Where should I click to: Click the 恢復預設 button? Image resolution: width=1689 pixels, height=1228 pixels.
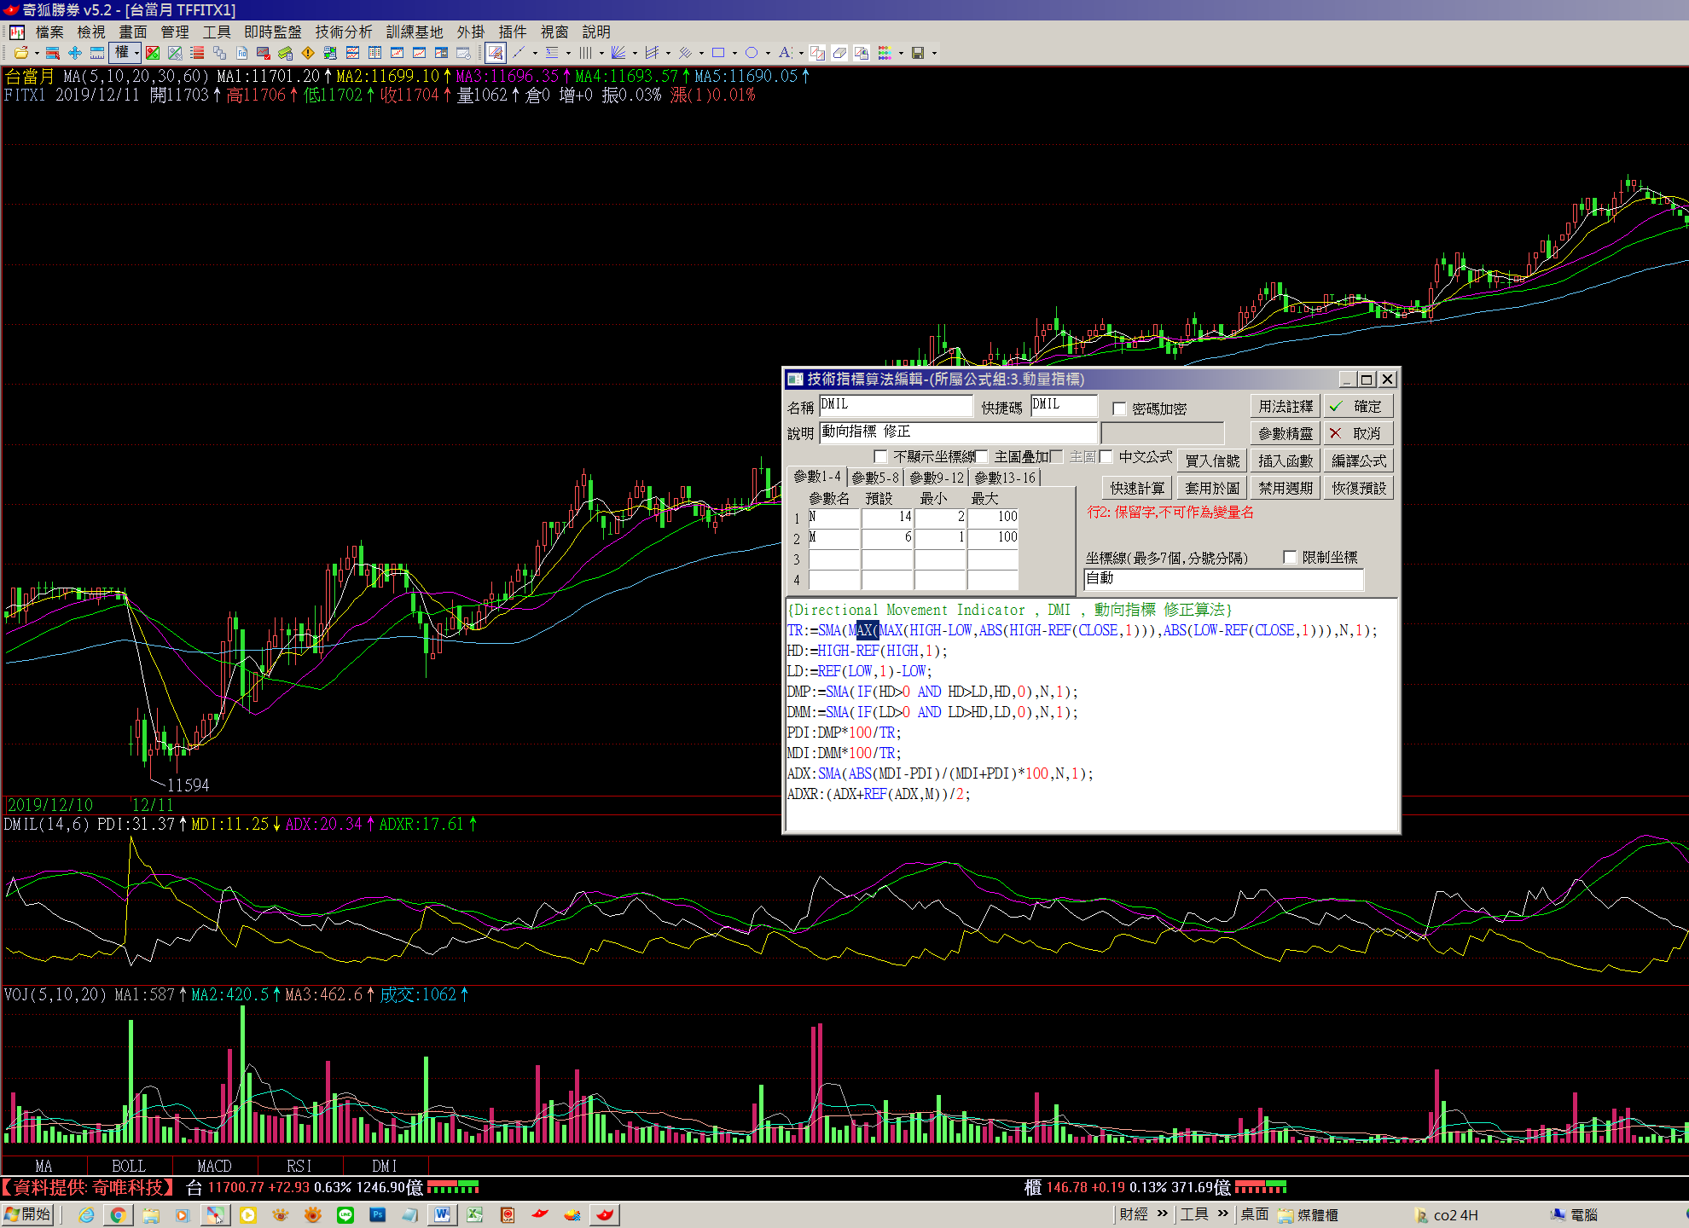tap(1359, 488)
